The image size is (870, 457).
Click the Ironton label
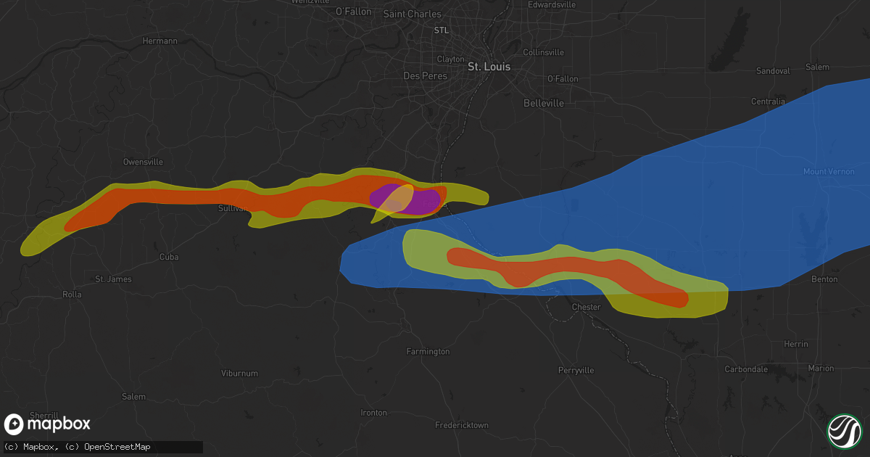point(374,413)
